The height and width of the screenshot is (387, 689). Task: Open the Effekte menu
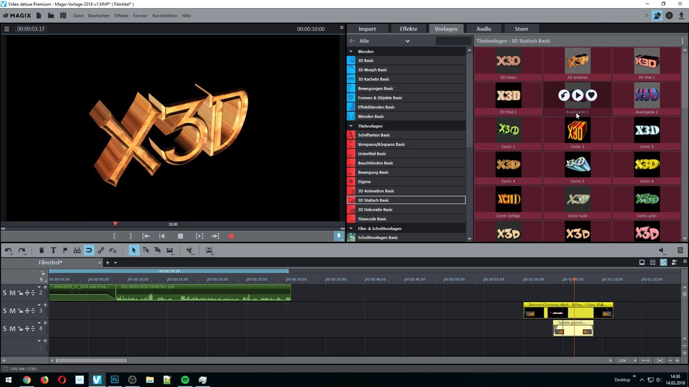pyautogui.click(x=121, y=16)
